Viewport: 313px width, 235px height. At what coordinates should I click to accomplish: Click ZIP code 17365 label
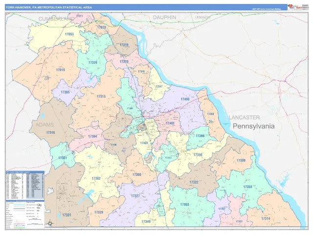tap(65, 92)
